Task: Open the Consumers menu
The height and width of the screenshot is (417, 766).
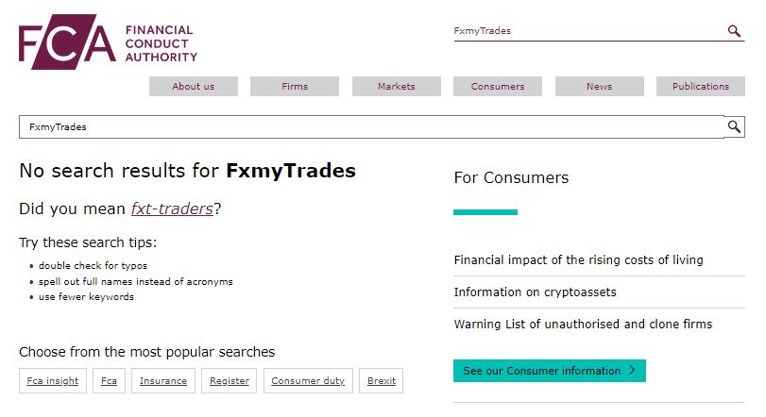Action: click(498, 87)
